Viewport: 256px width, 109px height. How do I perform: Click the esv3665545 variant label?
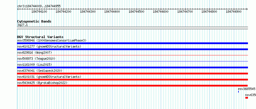pos(247,89)
